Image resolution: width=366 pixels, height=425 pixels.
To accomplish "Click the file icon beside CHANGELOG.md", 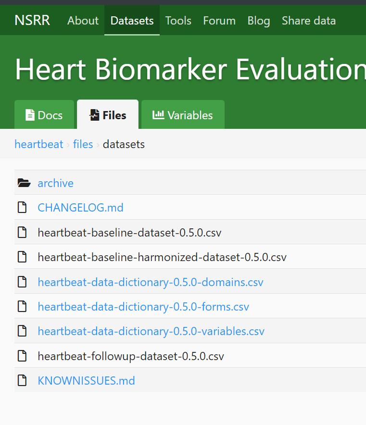I will pos(22,207).
